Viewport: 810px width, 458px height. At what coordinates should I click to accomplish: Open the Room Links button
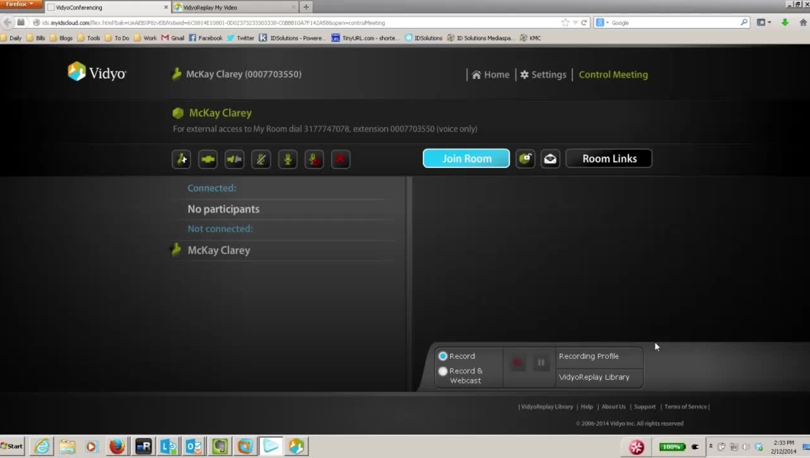click(x=609, y=159)
